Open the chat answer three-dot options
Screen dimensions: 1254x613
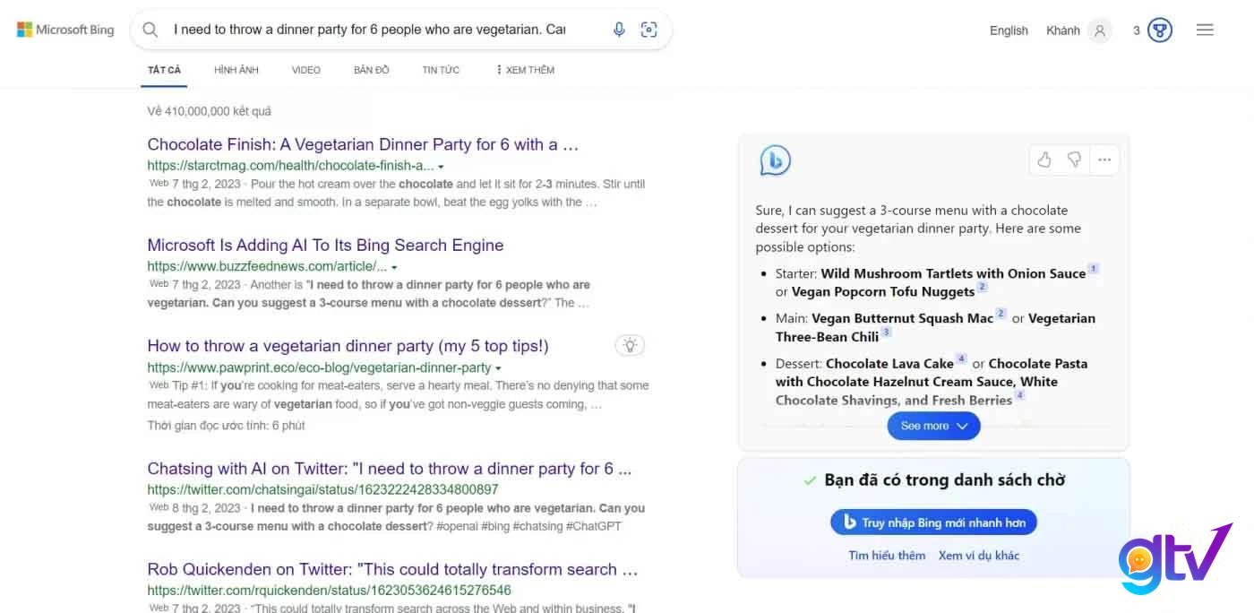point(1104,160)
